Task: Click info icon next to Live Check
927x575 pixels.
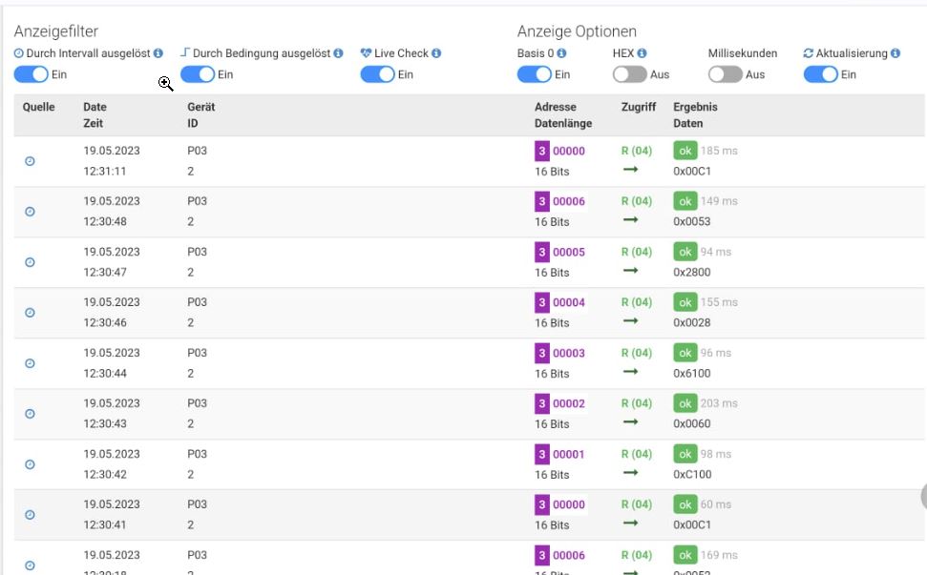Action: [x=435, y=53]
